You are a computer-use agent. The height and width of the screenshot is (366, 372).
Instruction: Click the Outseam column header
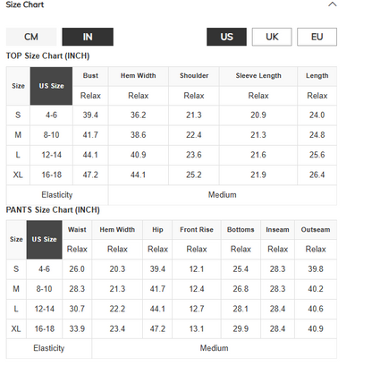tap(316, 230)
